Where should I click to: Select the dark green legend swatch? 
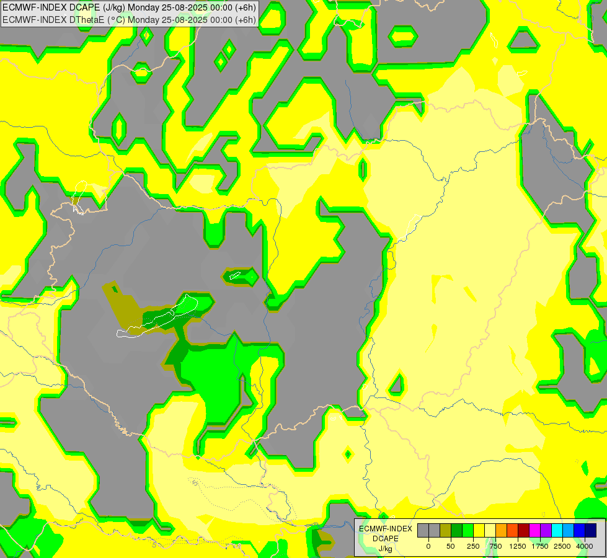click(457, 530)
